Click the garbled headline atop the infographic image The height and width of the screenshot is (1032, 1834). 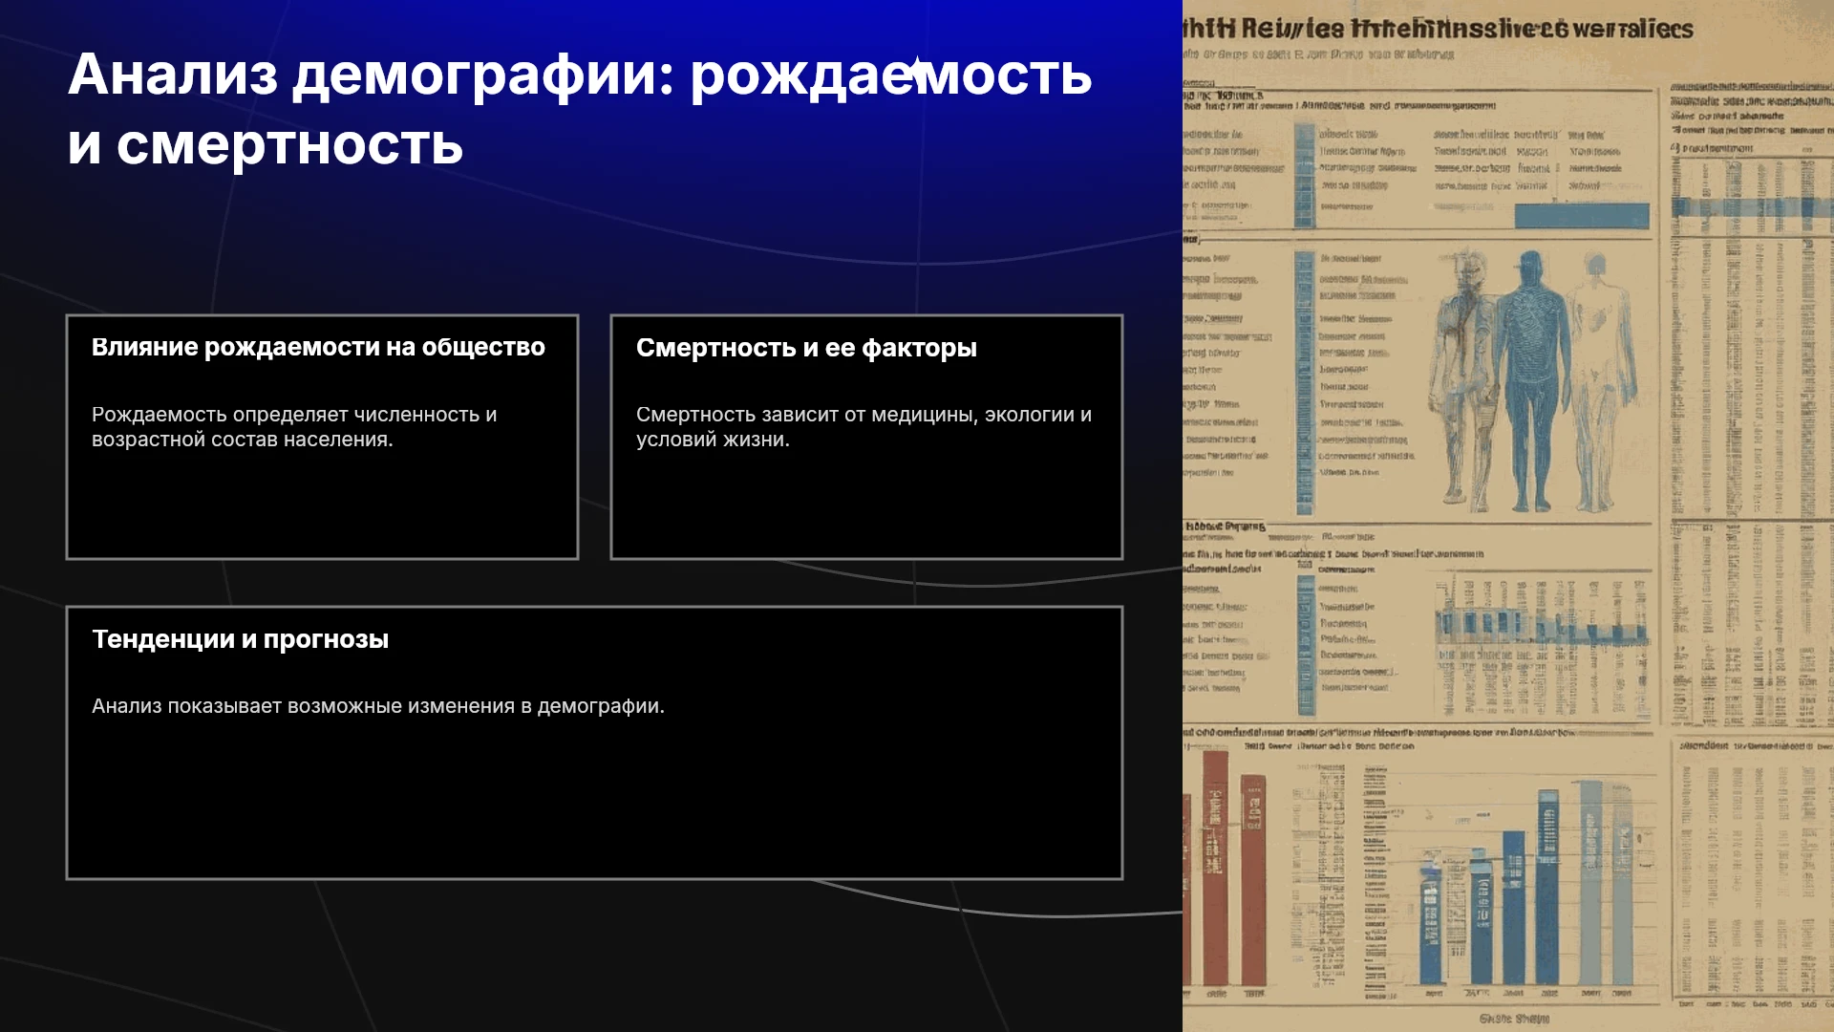[x=1438, y=29]
